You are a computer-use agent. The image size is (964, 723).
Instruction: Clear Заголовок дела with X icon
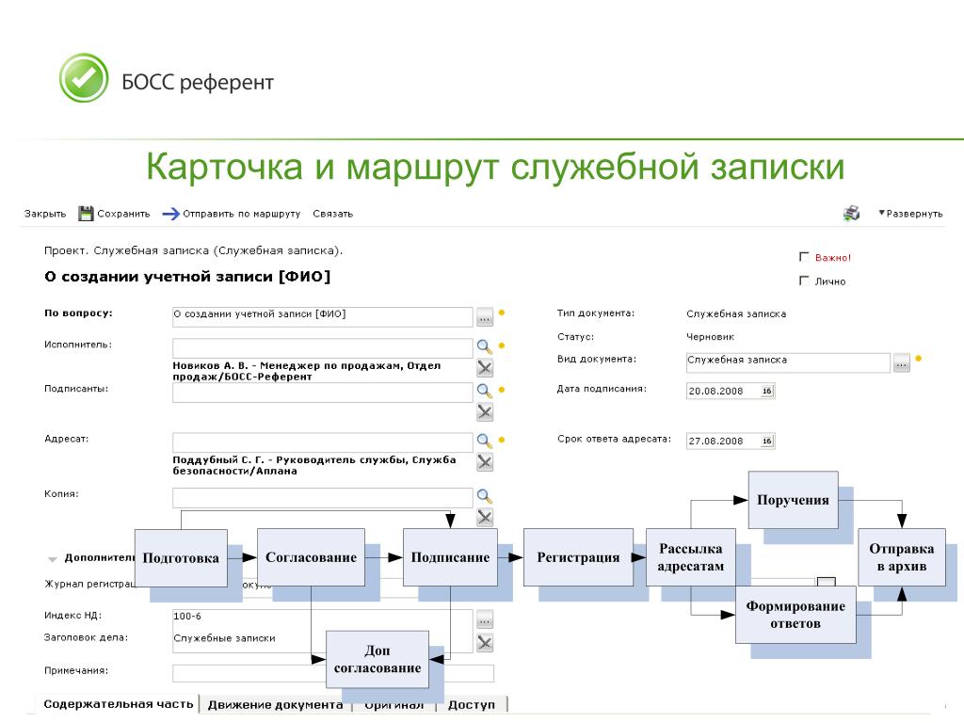point(485,642)
